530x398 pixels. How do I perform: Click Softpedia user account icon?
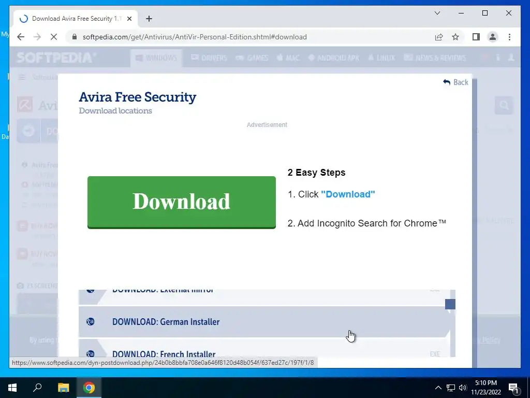point(511,58)
